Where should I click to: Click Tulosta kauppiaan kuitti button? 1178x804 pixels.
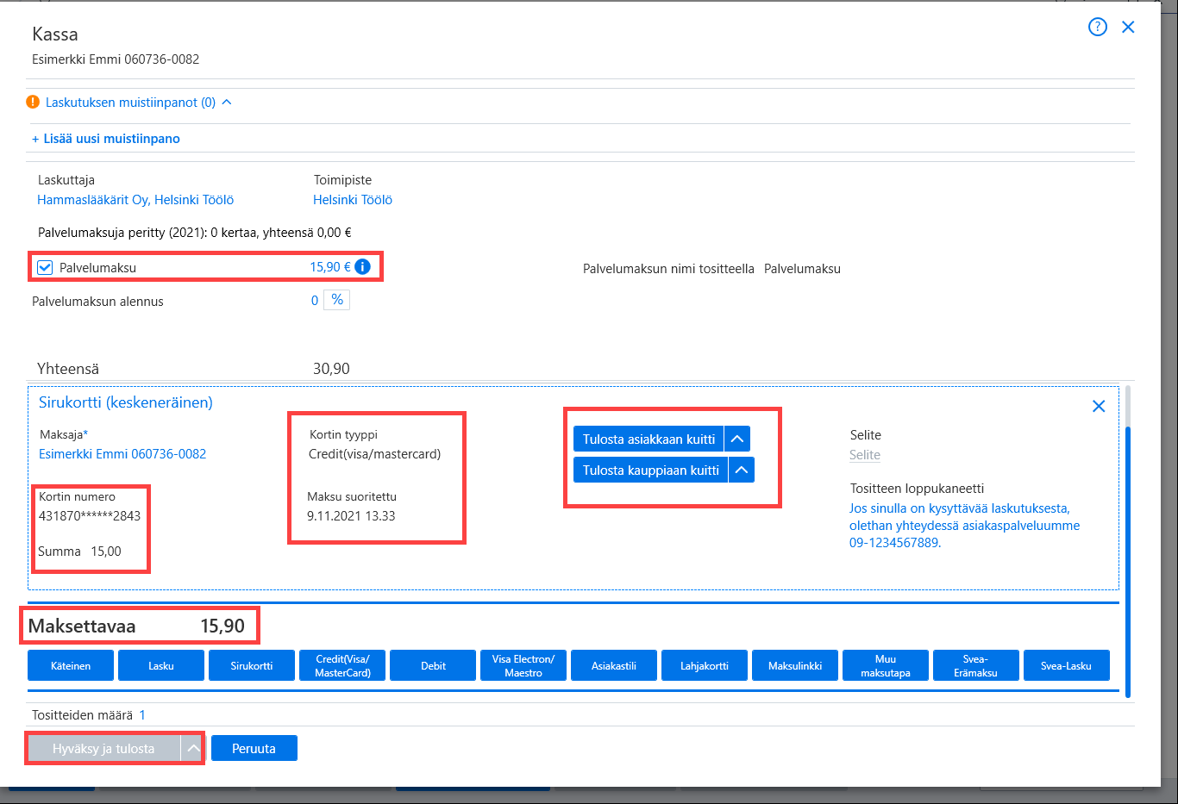(x=651, y=471)
